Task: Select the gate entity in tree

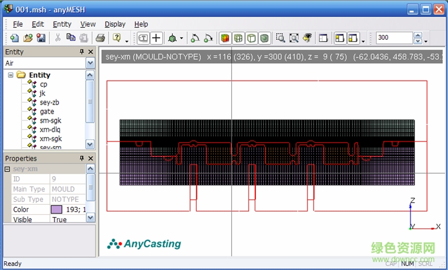Action: (47, 111)
